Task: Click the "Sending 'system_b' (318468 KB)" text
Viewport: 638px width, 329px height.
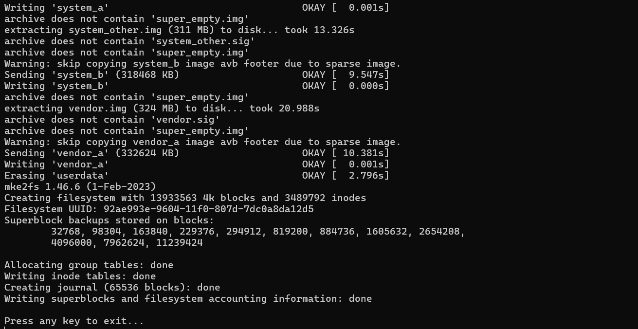Action: point(91,75)
